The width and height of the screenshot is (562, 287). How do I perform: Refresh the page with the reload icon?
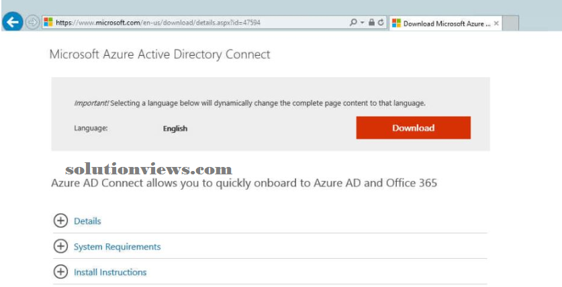pos(381,23)
